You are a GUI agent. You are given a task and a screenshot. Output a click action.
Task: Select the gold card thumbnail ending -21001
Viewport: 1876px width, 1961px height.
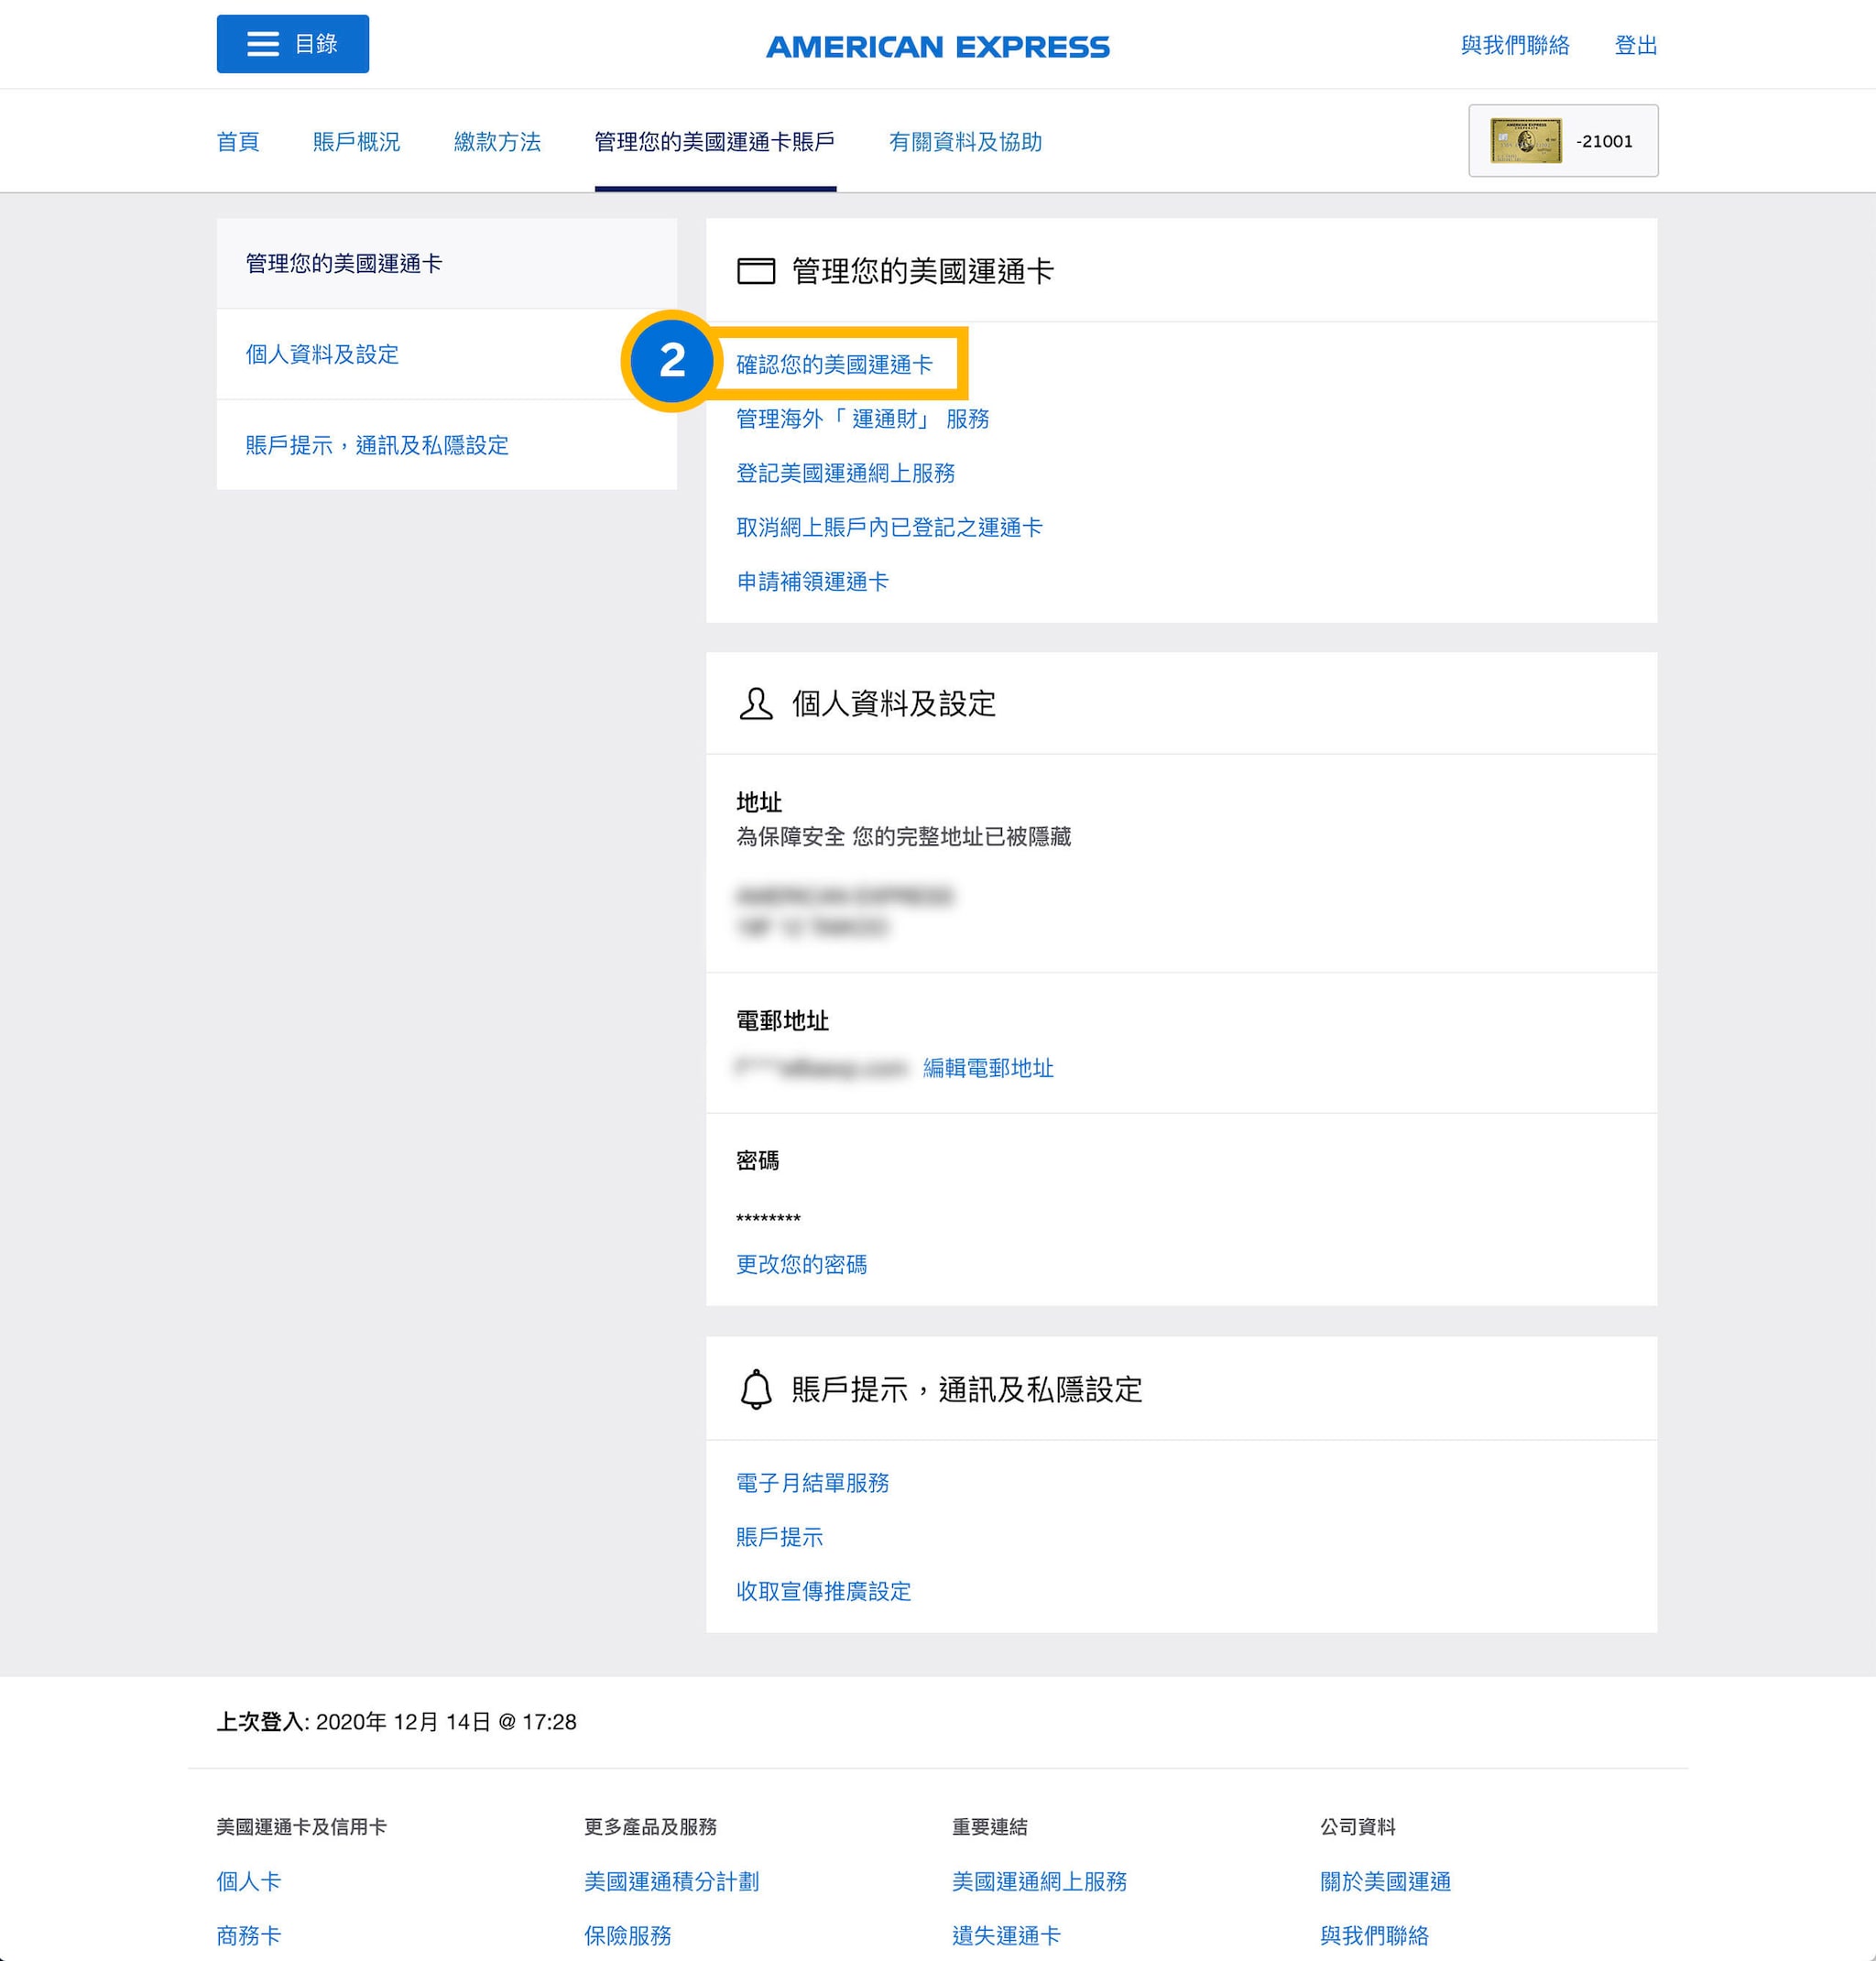point(1528,140)
